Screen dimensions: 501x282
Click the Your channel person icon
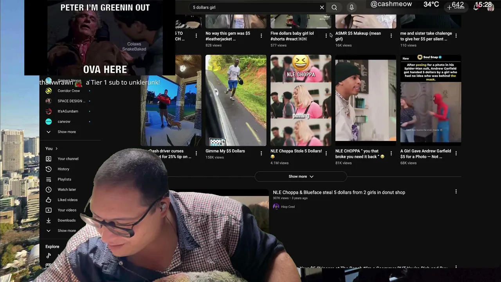click(49, 159)
